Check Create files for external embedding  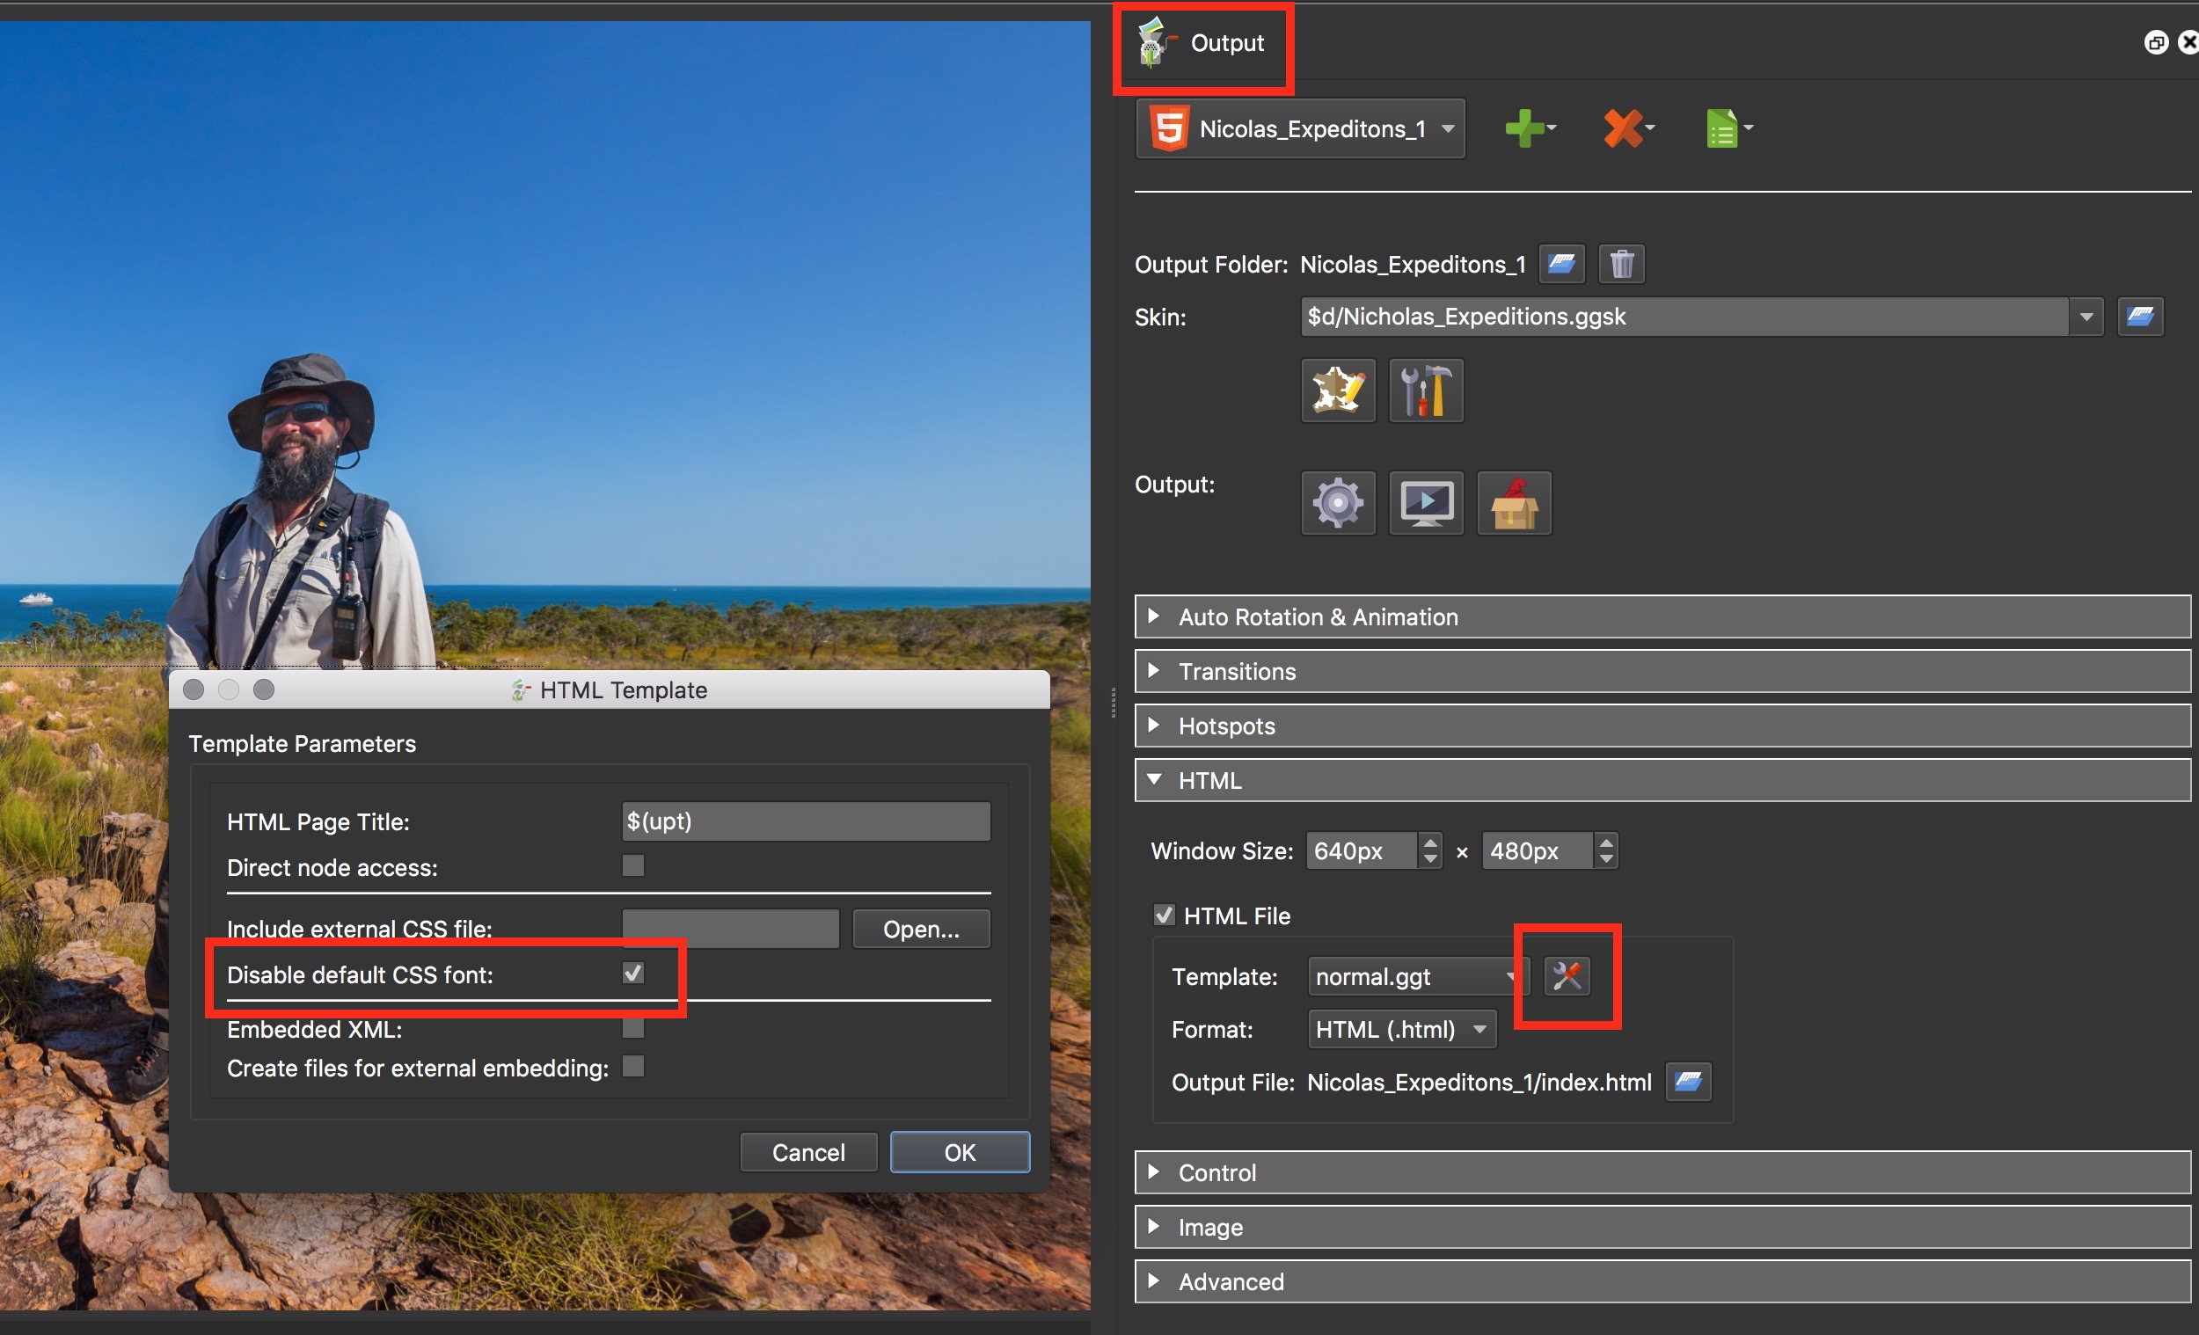pos(632,1067)
